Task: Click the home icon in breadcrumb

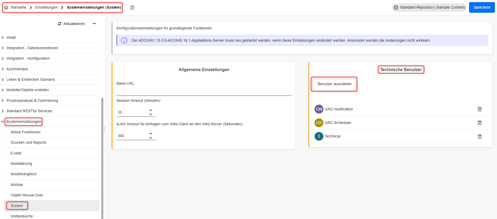Action: tap(7, 7)
